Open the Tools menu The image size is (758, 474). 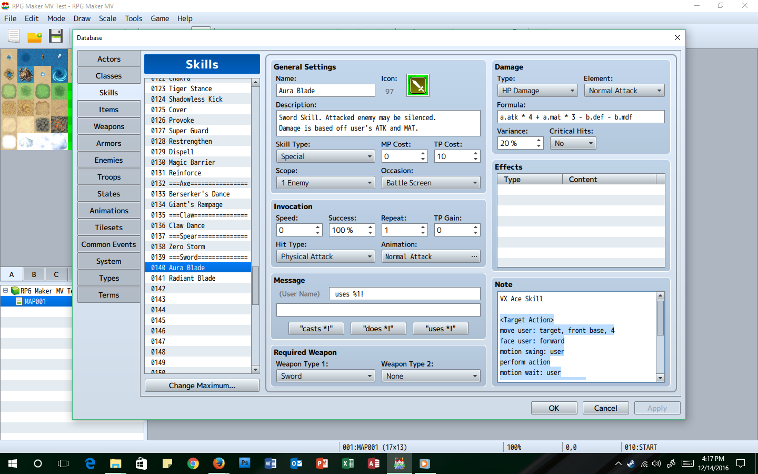click(134, 18)
